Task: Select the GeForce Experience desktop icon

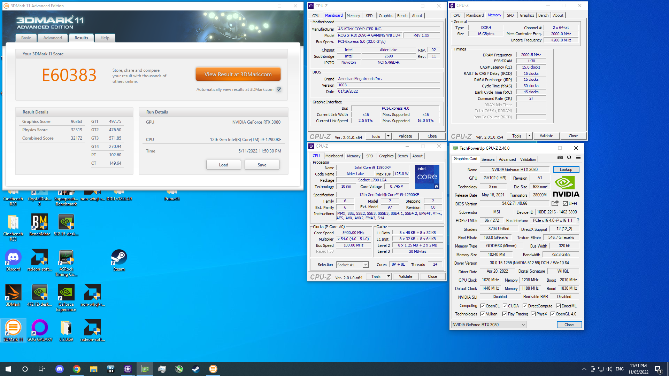Action: point(66,298)
